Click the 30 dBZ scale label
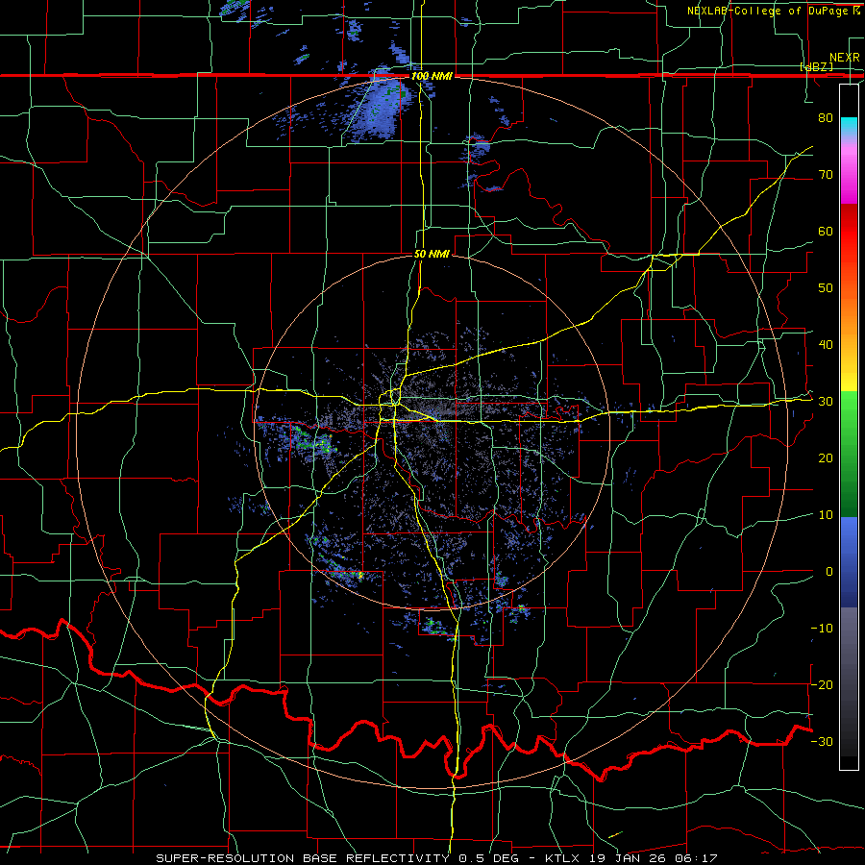Viewport: 865px width, 865px height. tap(826, 402)
